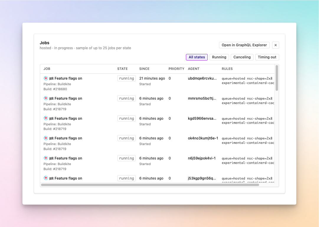Viewport: 319px width, 227px height.
Task: Click JOB column header
Action: 47,69
